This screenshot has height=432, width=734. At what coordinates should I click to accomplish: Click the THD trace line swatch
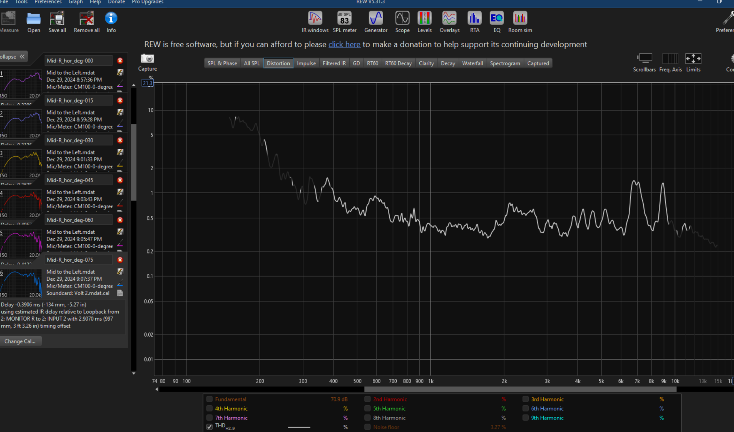point(299,427)
